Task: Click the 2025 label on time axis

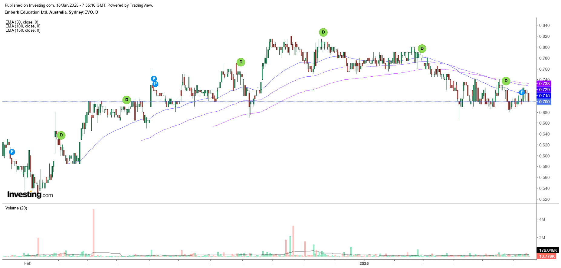Action: point(364,263)
